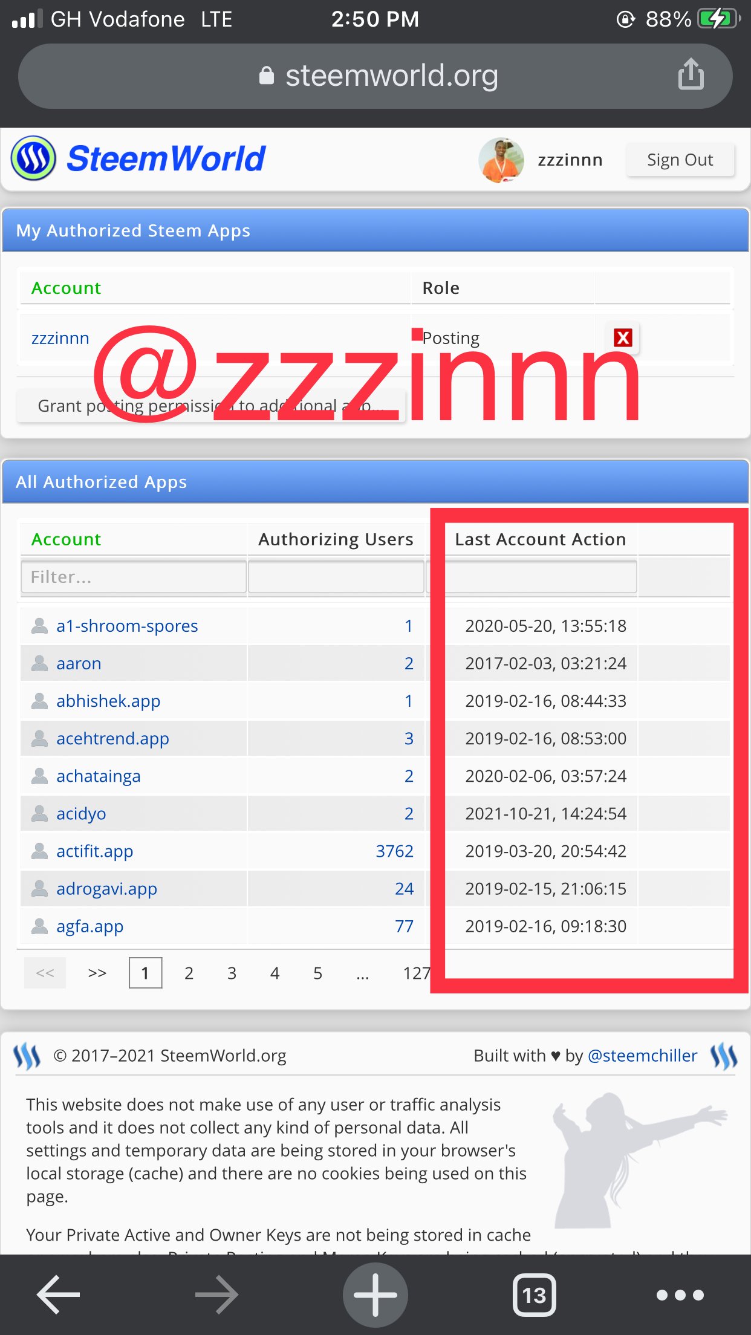This screenshot has height=1335, width=751.
Task: Click user icon beside adrogavi.app
Action: point(39,888)
